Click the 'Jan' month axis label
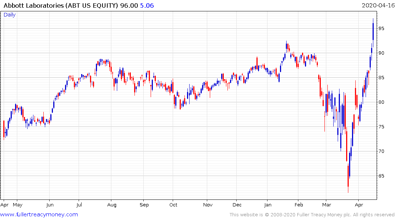The height and width of the screenshot is (220, 395). pyautogui.click(x=268, y=205)
